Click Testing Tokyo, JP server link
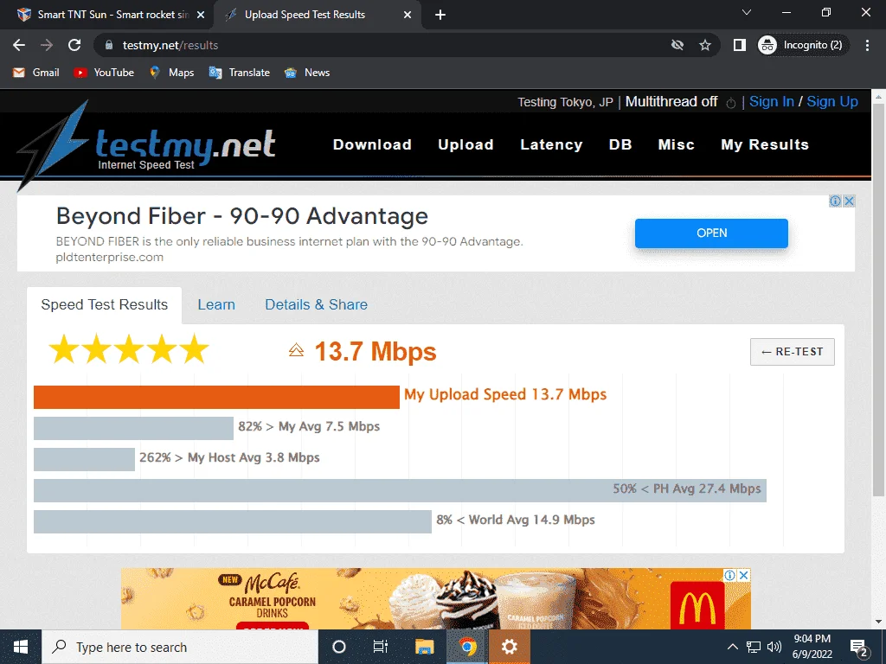Image resolution: width=886 pixels, height=664 pixels. click(x=565, y=102)
